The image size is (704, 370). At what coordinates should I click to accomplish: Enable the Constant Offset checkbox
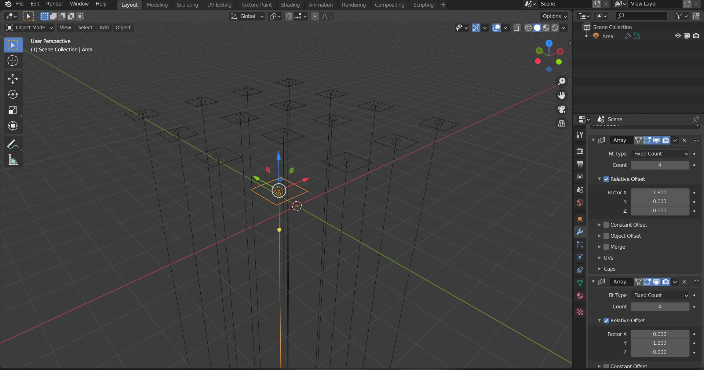tap(606, 225)
